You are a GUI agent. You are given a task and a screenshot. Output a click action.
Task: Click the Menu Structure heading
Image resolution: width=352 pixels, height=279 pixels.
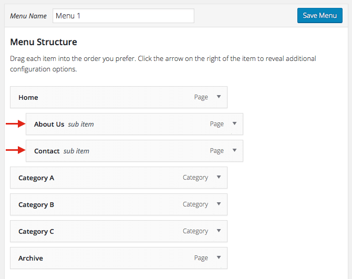(44, 42)
